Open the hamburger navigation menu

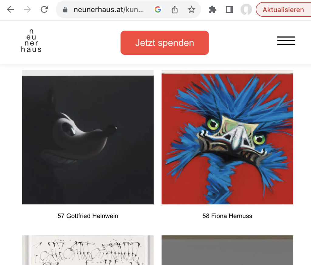coord(286,41)
